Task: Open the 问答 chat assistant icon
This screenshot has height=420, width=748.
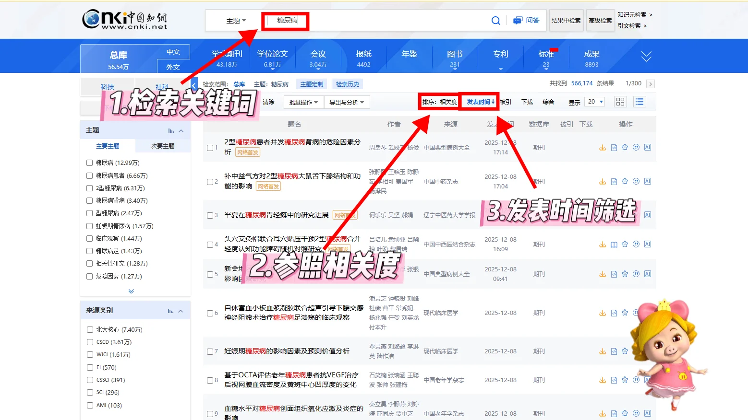Action: point(518,21)
